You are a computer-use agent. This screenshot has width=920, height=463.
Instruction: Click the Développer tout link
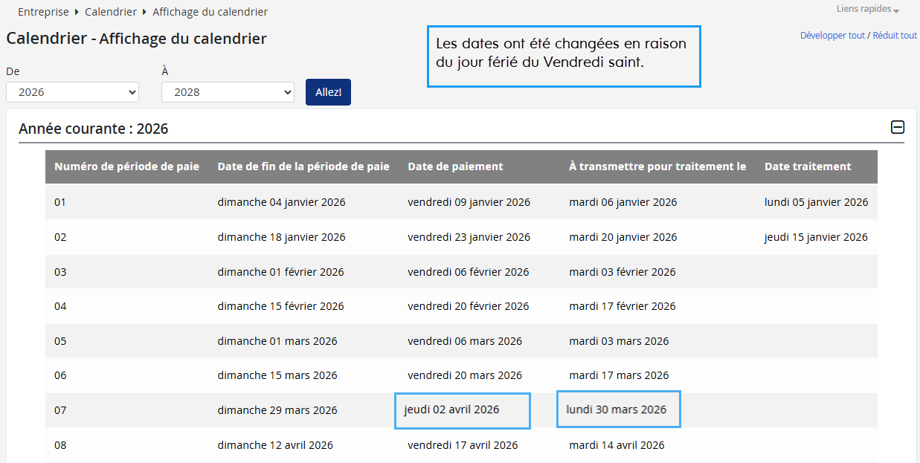pos(832,36)
